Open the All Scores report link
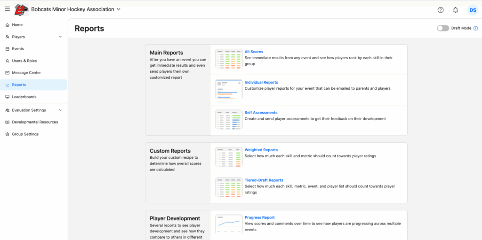The height and width of the screenshot is (240, 482). tap(254, 52)
